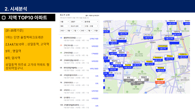Click the 동명근린공원 park icon on map
The image size is (195, 110).
click(158, 29)
